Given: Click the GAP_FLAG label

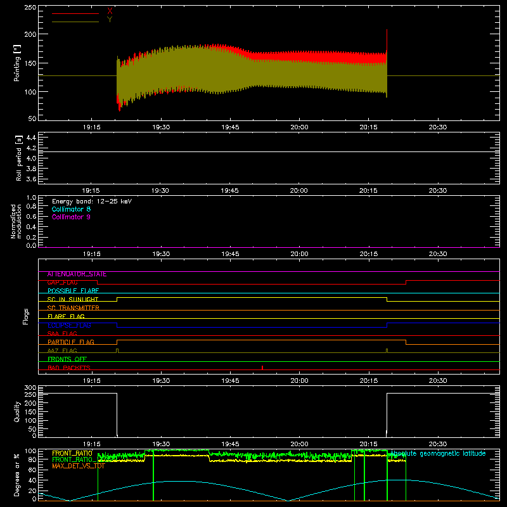Looking at the screenshot, I should (62, 283).
